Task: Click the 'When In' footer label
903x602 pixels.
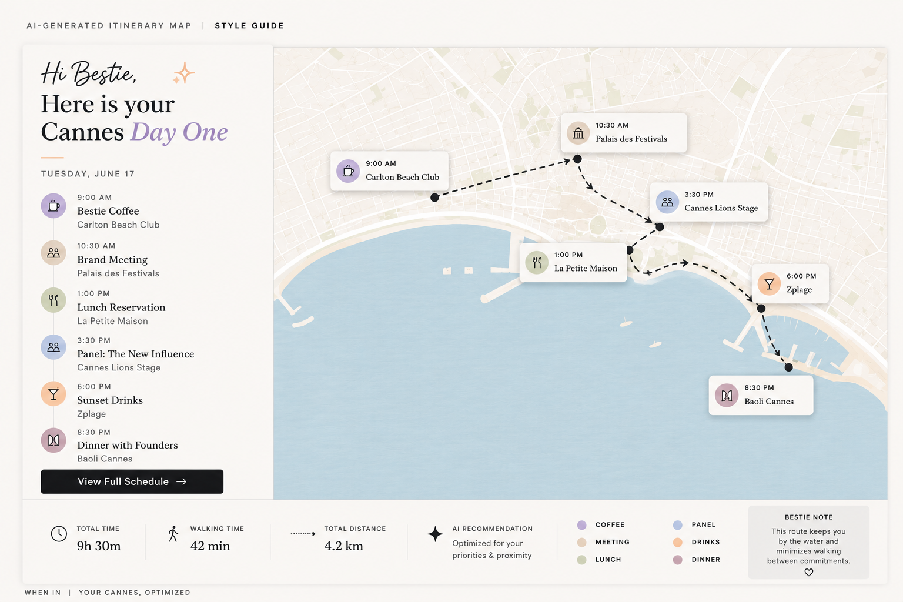Action: coord(42,593)
